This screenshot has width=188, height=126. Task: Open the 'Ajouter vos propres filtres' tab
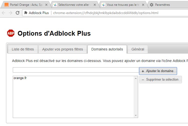click(62, 49)
